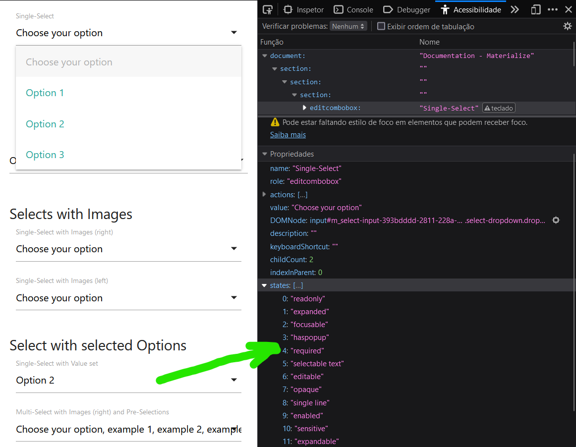The width and height of the screenshot is (576, 447).
Task: Open 'Verificar problemas' Nenhum dropdown
Action: click(x=348, y=26)
